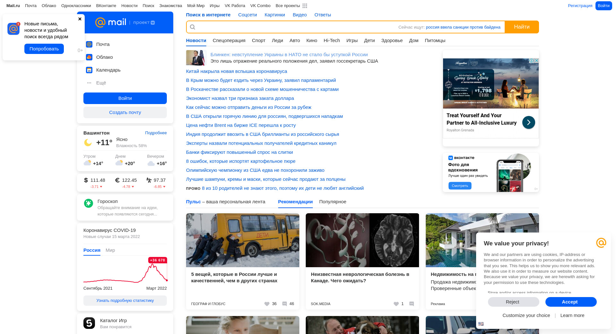
Task: Click the ad's round arrow button
Action: coord(528,122)
